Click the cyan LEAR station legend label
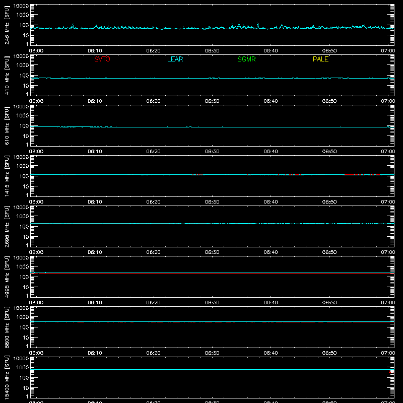Image resolution: width=403 pixels, height=403 pixels. coord(175,59)
